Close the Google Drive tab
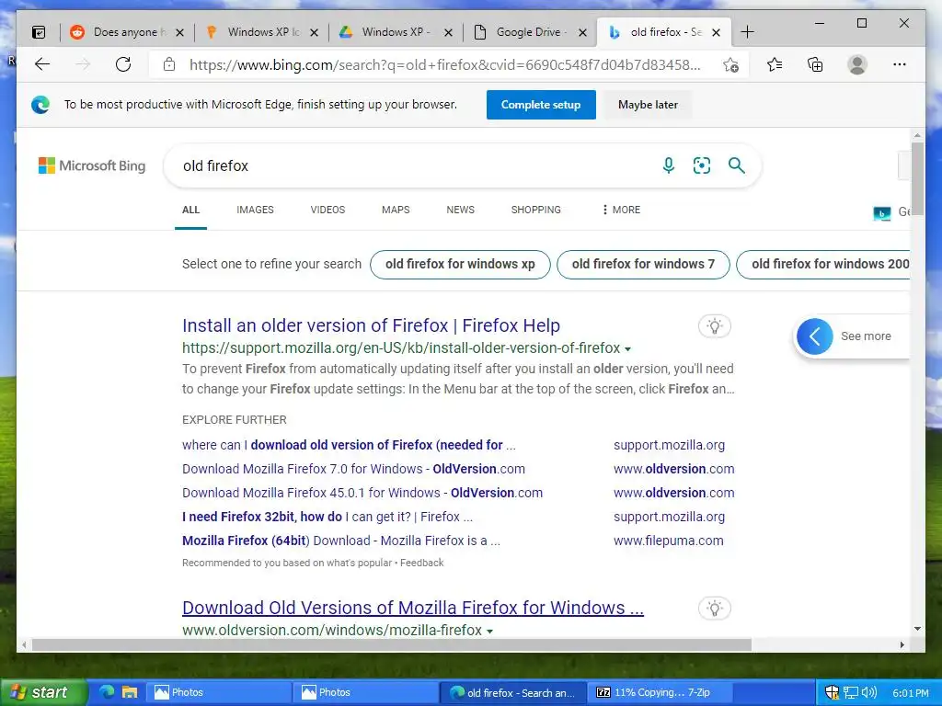Image resolution: width=942 pixels, height=706 pixels. pyautogui.click(x=582, y=32)
